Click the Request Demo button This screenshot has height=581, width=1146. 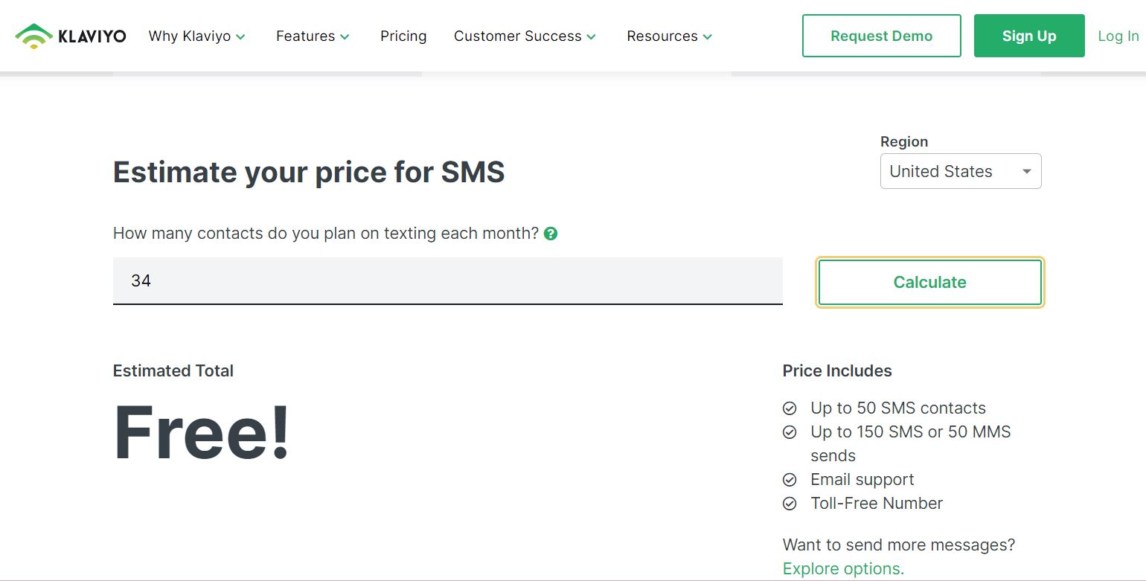coord(881,35)
